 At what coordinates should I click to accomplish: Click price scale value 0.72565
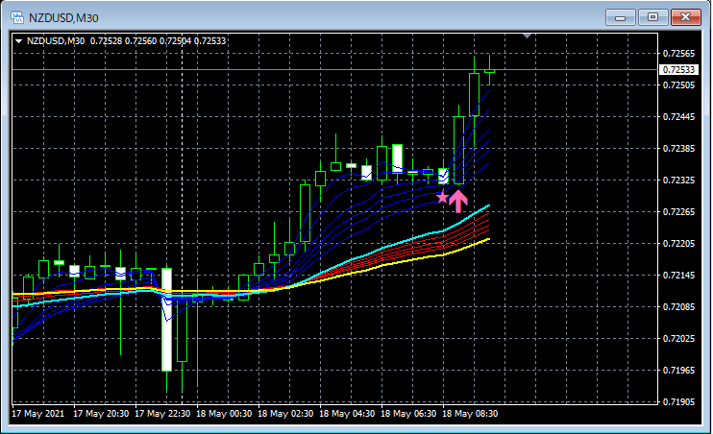(x=679, y=54)
